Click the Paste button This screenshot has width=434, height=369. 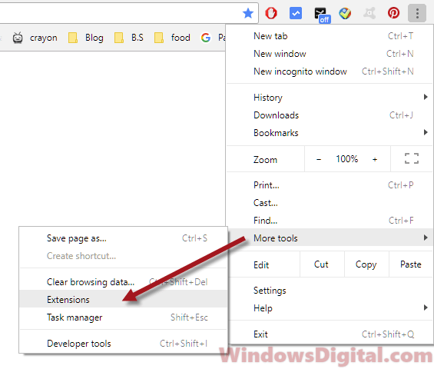[x=411, y=264]
